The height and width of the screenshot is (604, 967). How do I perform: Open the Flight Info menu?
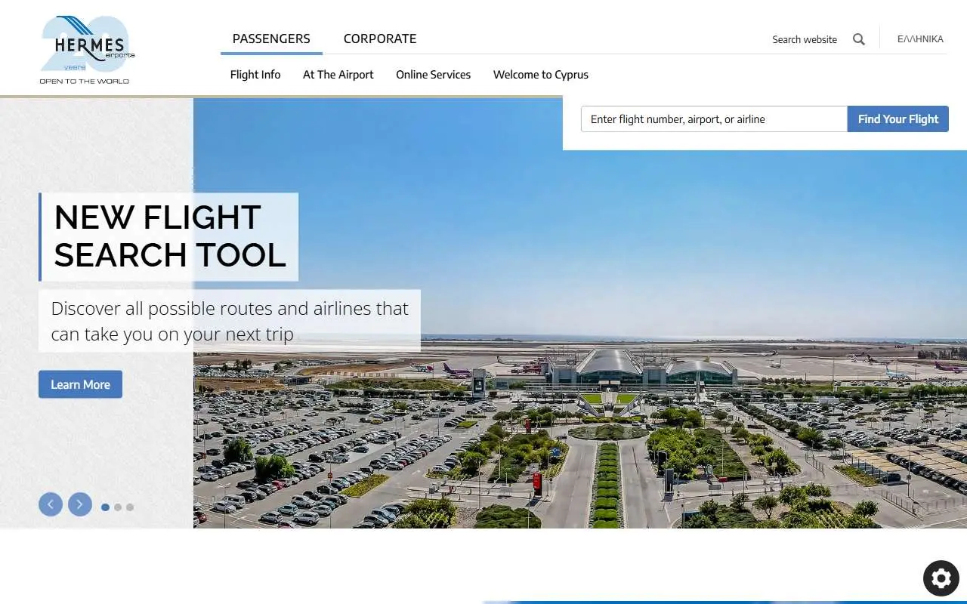tap(255, 75)
